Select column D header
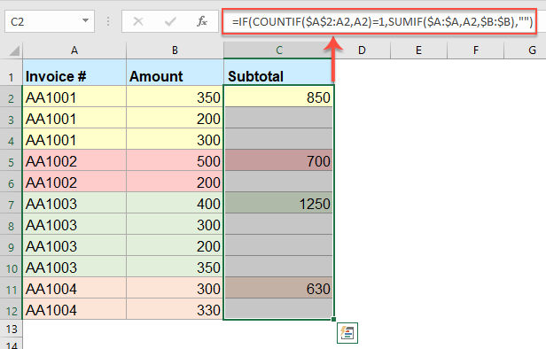 point(362,50)
